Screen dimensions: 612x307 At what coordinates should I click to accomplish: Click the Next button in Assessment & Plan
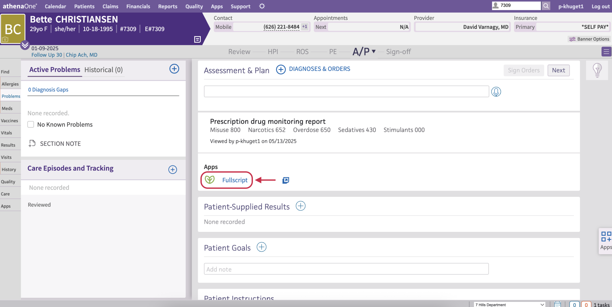tap(559, 70)
